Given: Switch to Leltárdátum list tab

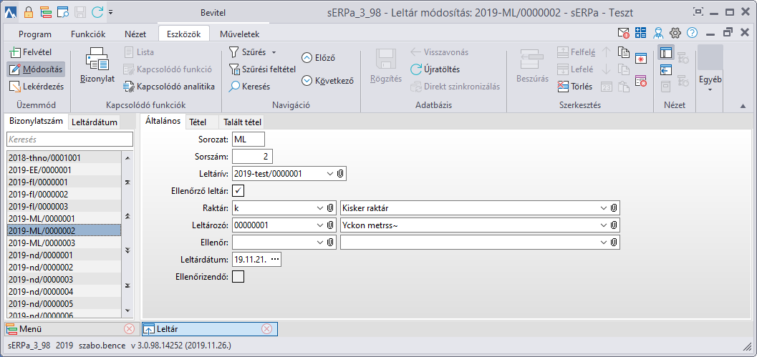Looking at the screenshot, I should 94,122.
